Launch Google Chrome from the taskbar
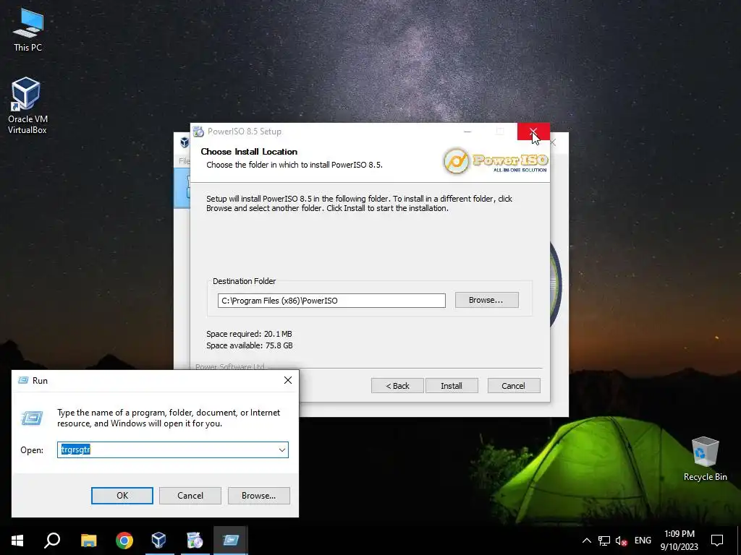The image size is (741, 555). point(124,541)
